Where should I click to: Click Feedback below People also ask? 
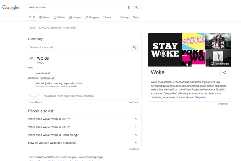pyautogui.click(x=134, y=149)
